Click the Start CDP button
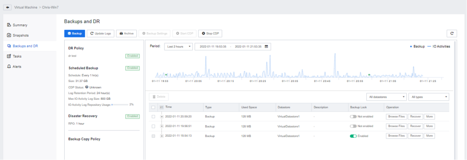The height and width of the screenshot is (160, 467). (185, 33)
